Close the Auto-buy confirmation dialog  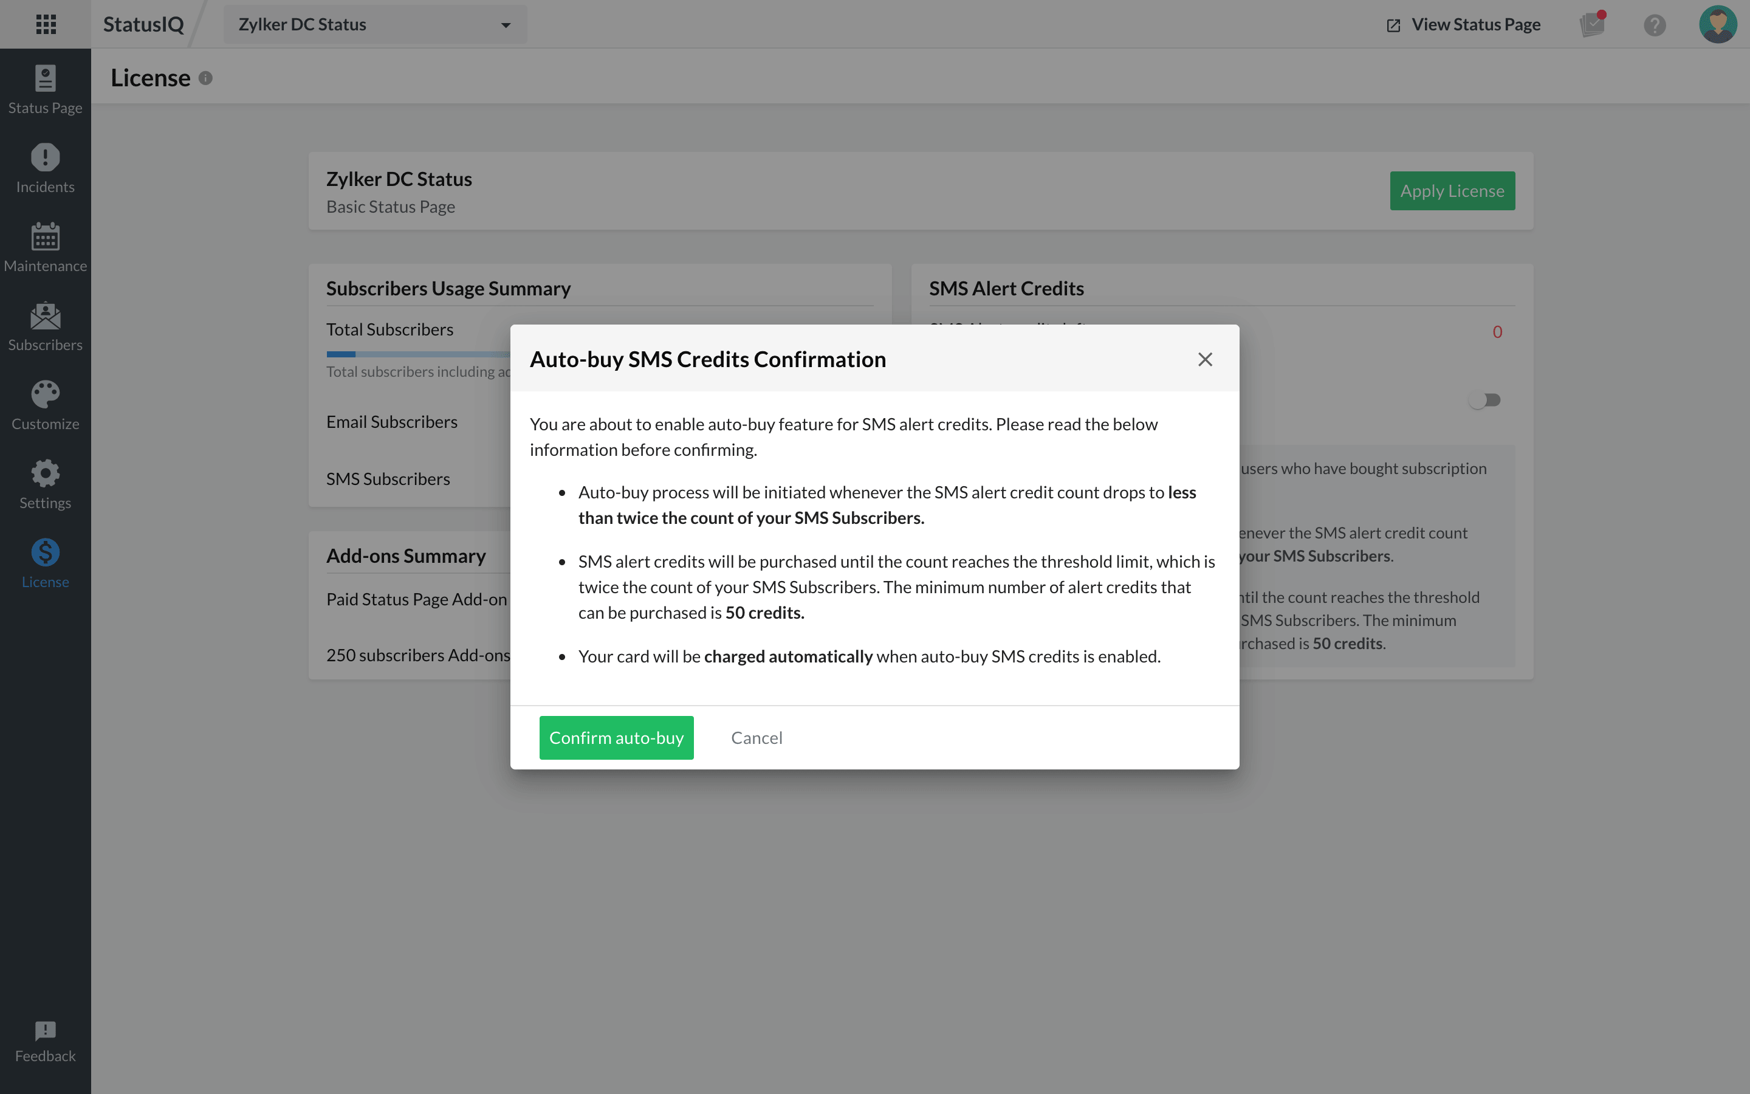[1205, 360]
